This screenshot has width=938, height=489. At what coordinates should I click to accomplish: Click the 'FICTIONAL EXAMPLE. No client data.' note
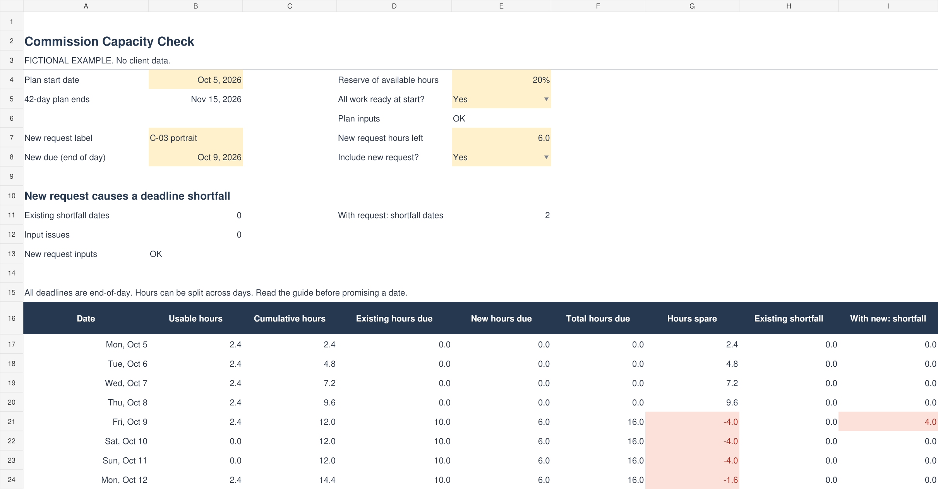tap(97, 60)
